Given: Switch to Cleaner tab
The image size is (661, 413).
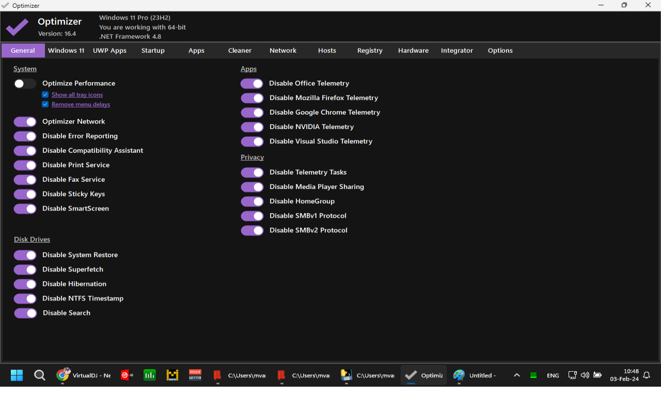Looking at the screenshot, I should [240, 51].
